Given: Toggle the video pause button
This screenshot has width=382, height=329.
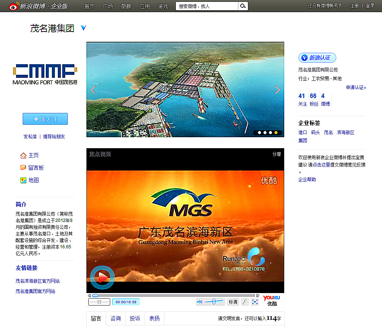Looking at the screenshot, I should (99, 302).
